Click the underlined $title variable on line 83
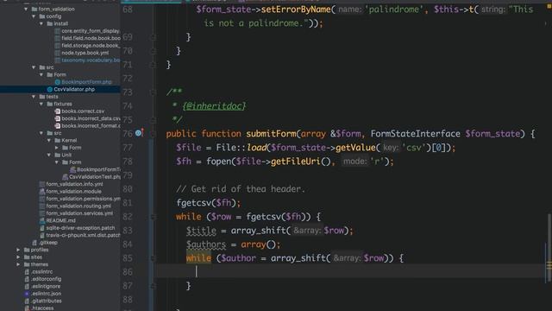This screenshot has width=552, height=311. coord(201,231)
